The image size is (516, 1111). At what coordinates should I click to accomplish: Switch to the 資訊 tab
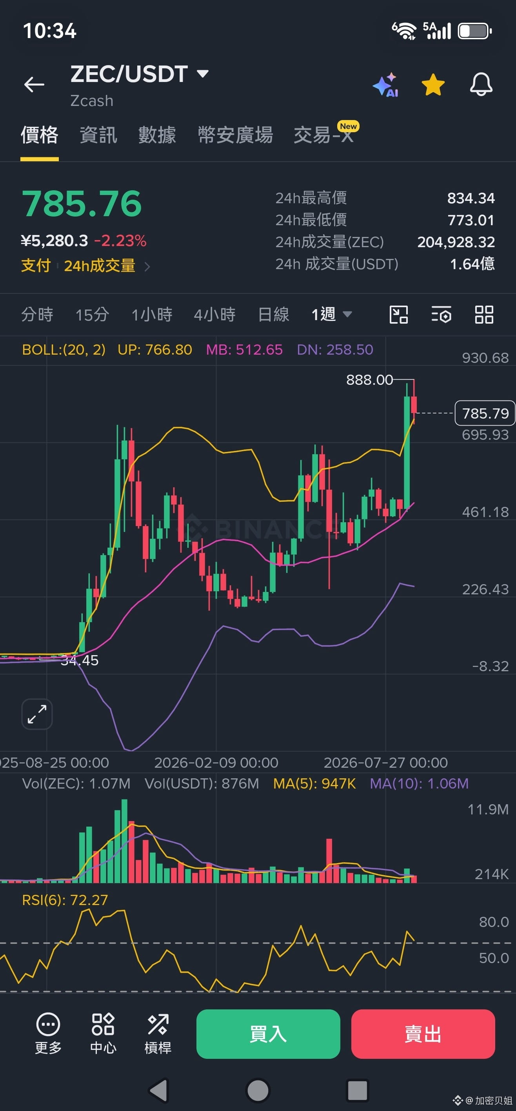(x=98, y=135)
